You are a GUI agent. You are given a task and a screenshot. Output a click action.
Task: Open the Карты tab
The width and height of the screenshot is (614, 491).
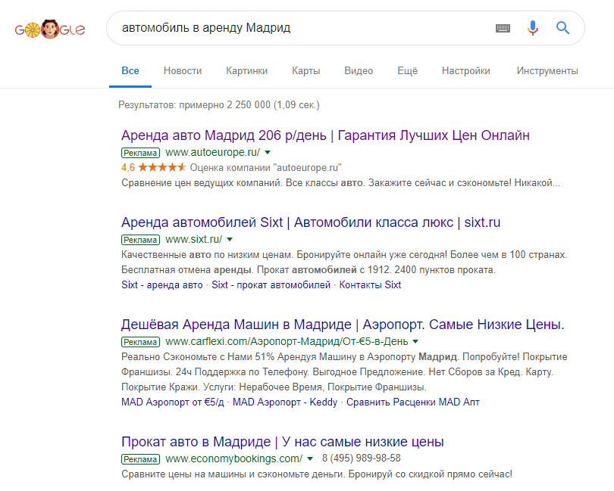tap(305, 71)
